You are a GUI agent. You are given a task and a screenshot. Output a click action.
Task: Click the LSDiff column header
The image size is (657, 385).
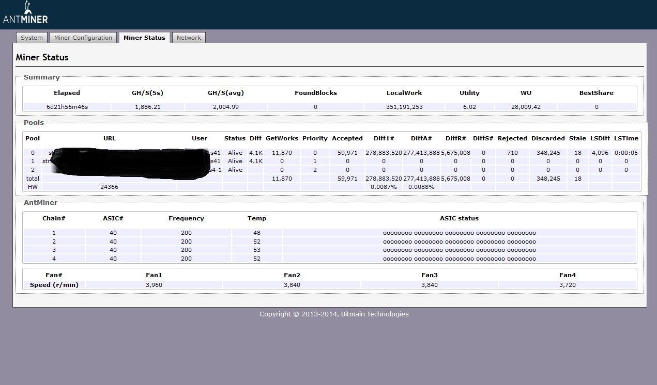(600, 138)
